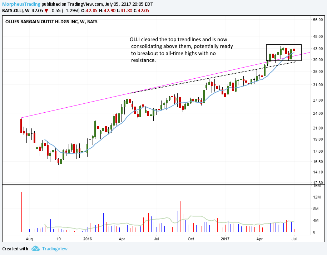Click the Aug date axis label

[x=29, y=239]
